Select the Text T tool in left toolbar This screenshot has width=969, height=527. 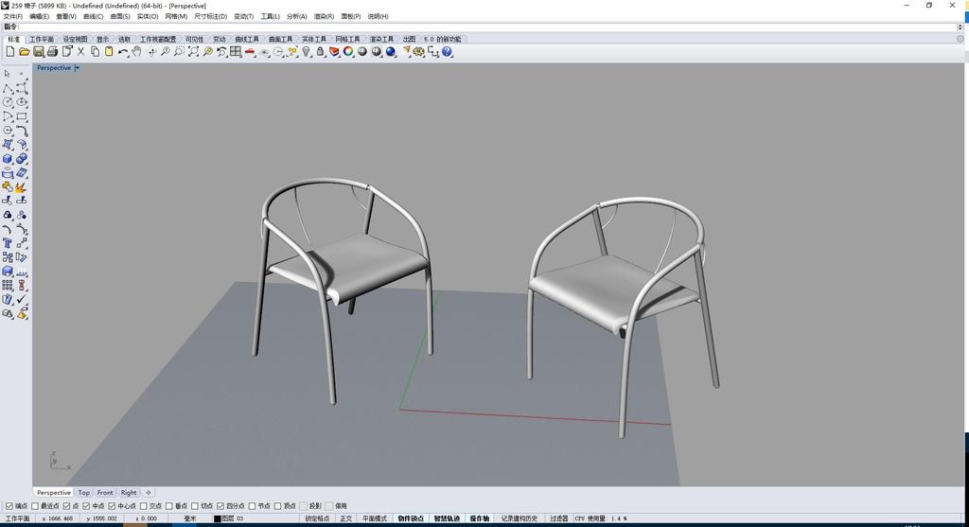[x=8, y=243]
